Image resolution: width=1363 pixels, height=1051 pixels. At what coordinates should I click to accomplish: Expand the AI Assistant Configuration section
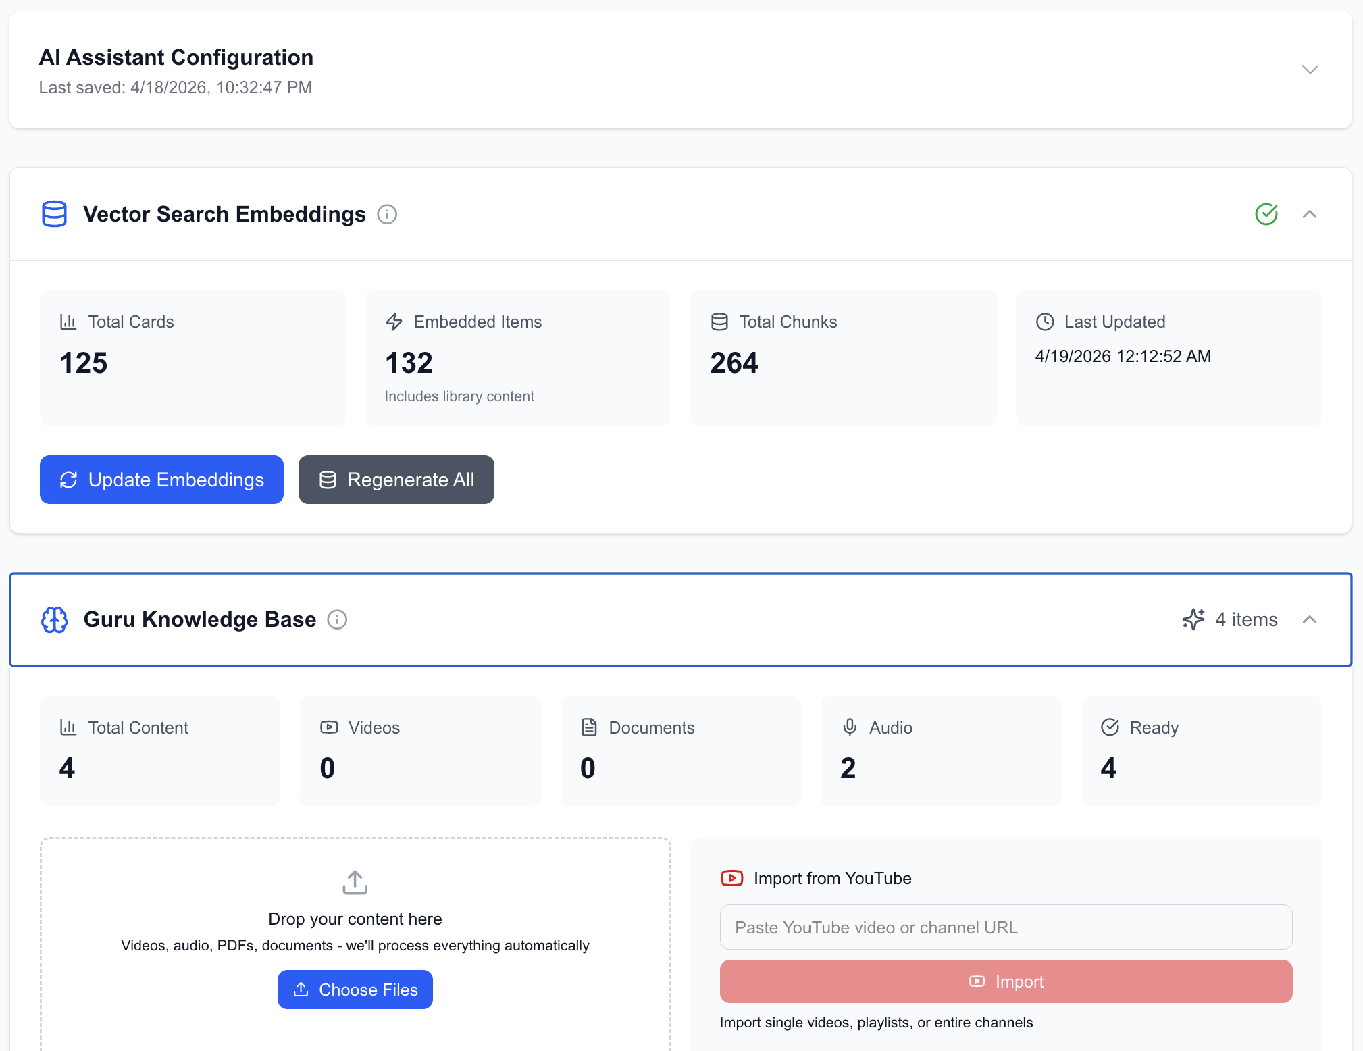point(1310,70)
